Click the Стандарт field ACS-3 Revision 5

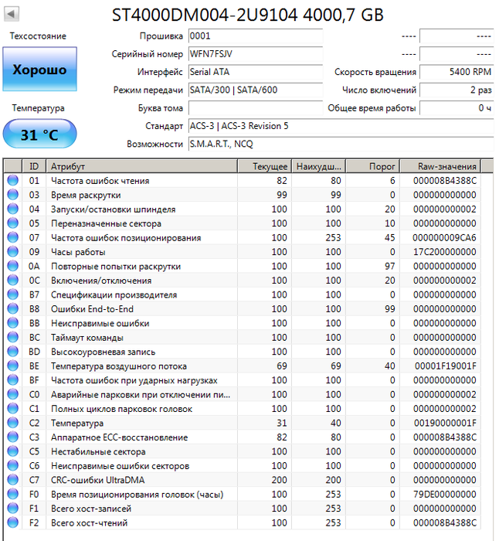point(341,126)
